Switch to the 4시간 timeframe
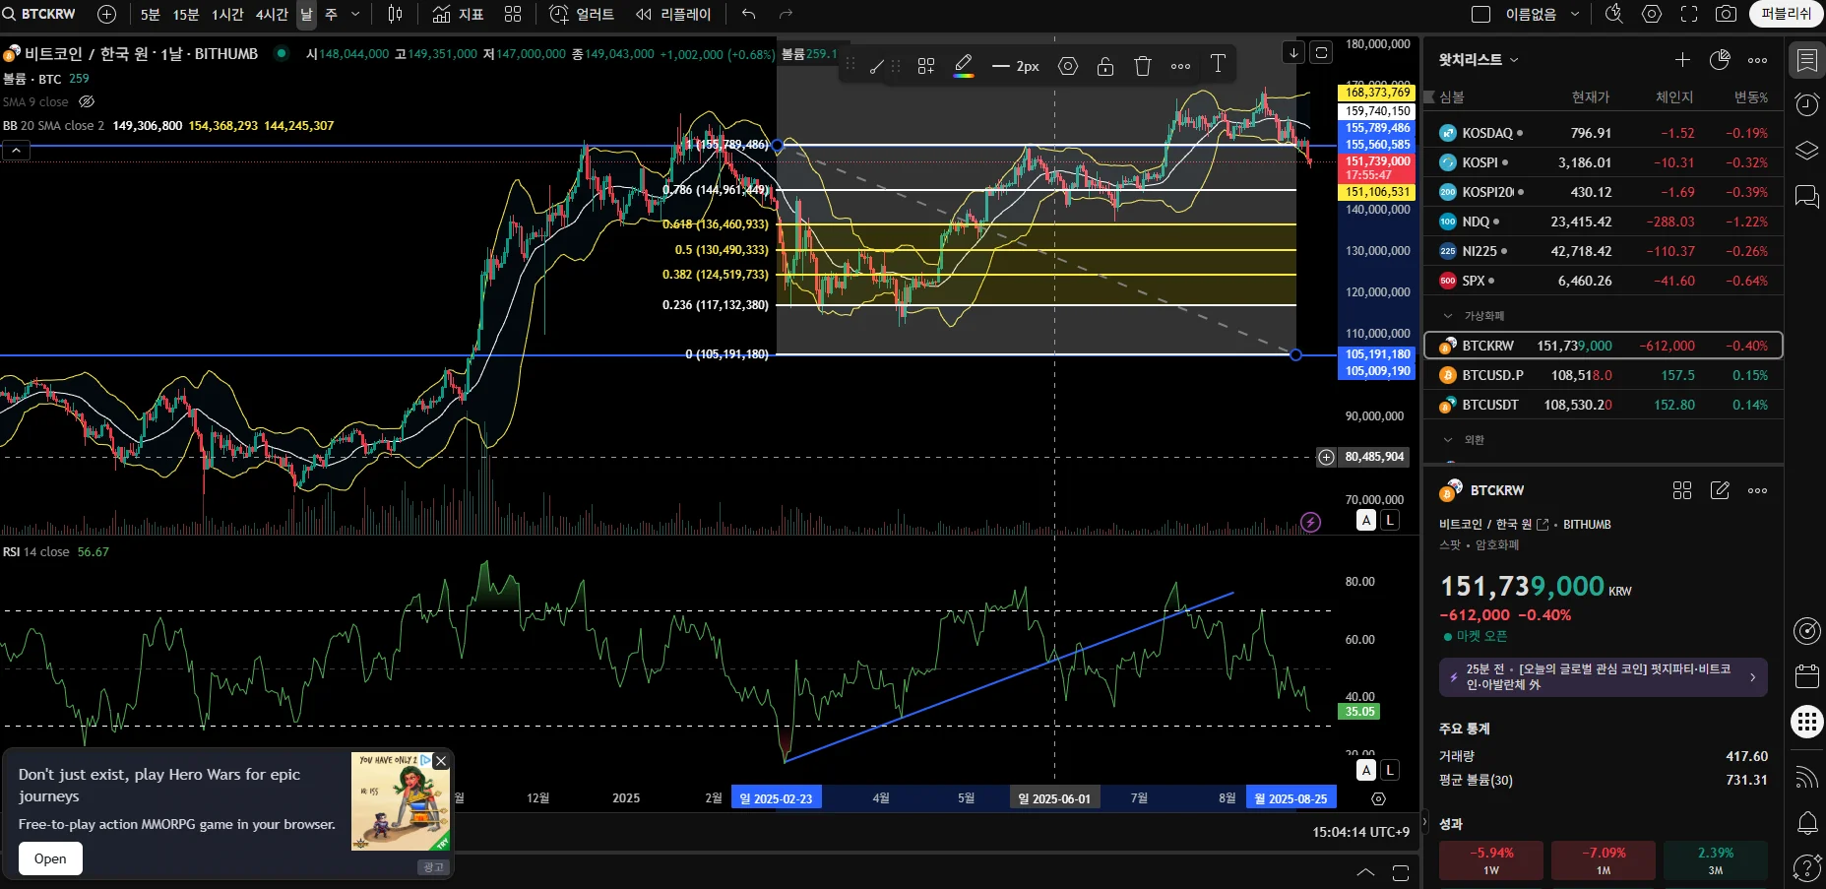 point(272,14)
